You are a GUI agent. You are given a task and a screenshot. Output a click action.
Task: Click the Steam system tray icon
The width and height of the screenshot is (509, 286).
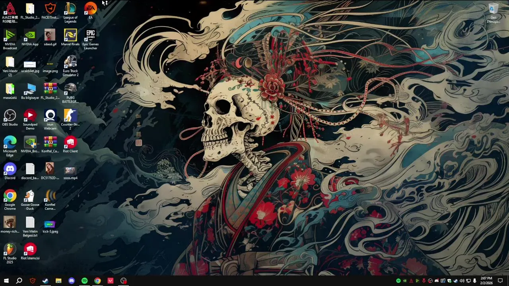(456, 281)
